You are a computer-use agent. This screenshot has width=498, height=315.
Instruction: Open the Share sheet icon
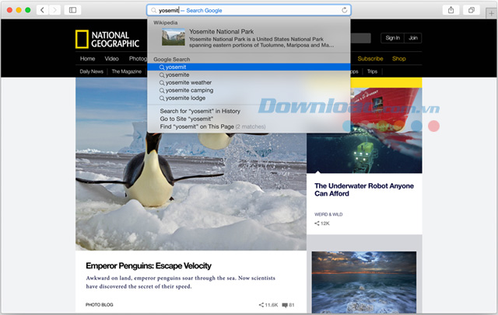[x=451, y=10]
